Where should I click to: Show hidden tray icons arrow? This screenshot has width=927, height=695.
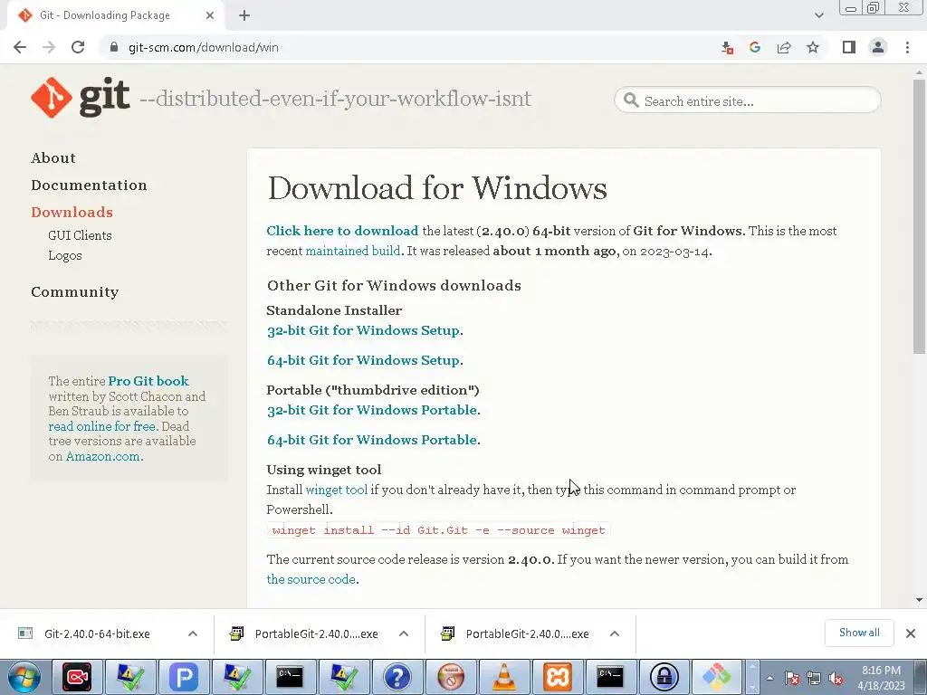tap(769, 679)
